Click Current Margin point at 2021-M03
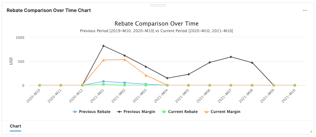316x137 pixels. 146,75
